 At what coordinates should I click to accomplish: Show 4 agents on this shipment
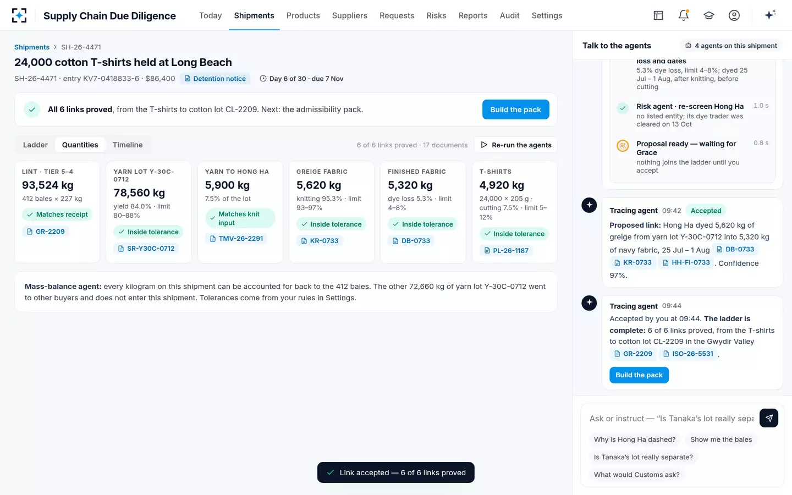pyautogui.click(x=731, y=46)
